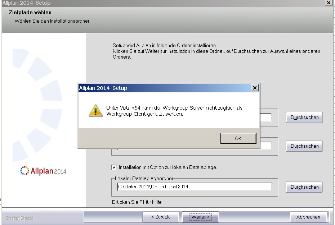Image resolution: width=335 pixels, height=225 pixels.
Task: Uncheck the lokale Dateiablage installation option
Action: tap(114, 167)
